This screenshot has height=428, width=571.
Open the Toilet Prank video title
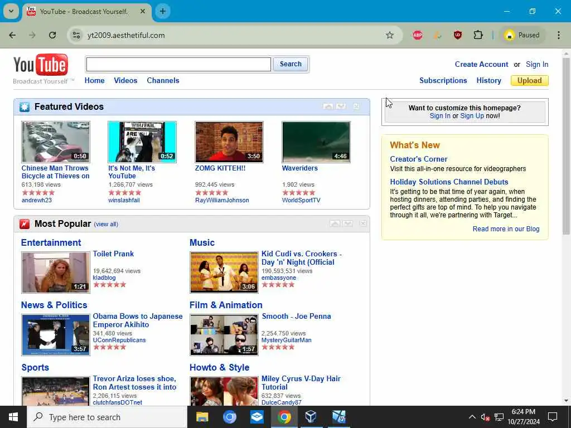coord(113,254)
